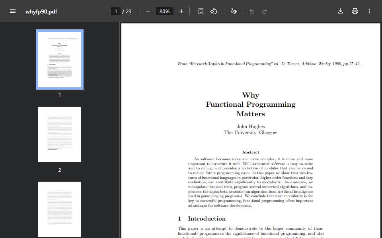Click the fit to page icon
The image size is (382, 238).
pos(201,11)
